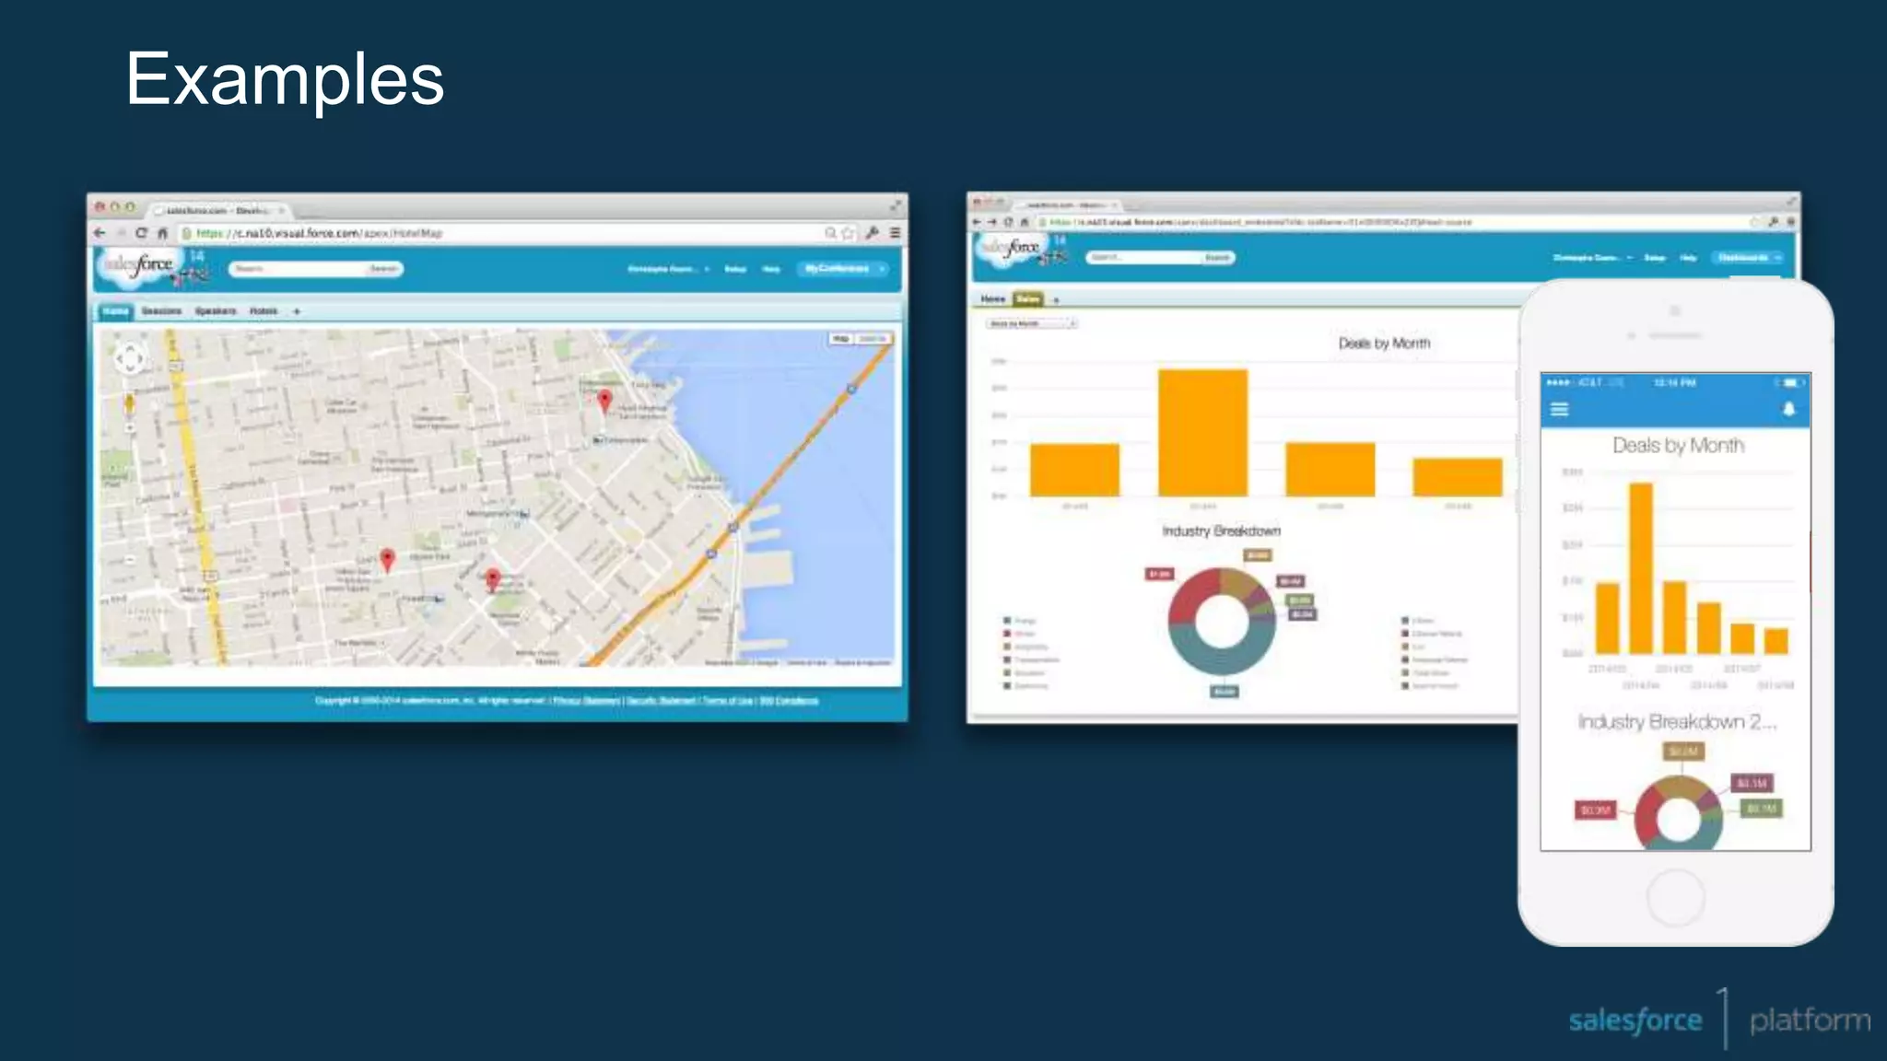The image size is (1887, 1061).
Task: Click the tallest orange bar in the desktop chart
Action: pos(1202,432)
